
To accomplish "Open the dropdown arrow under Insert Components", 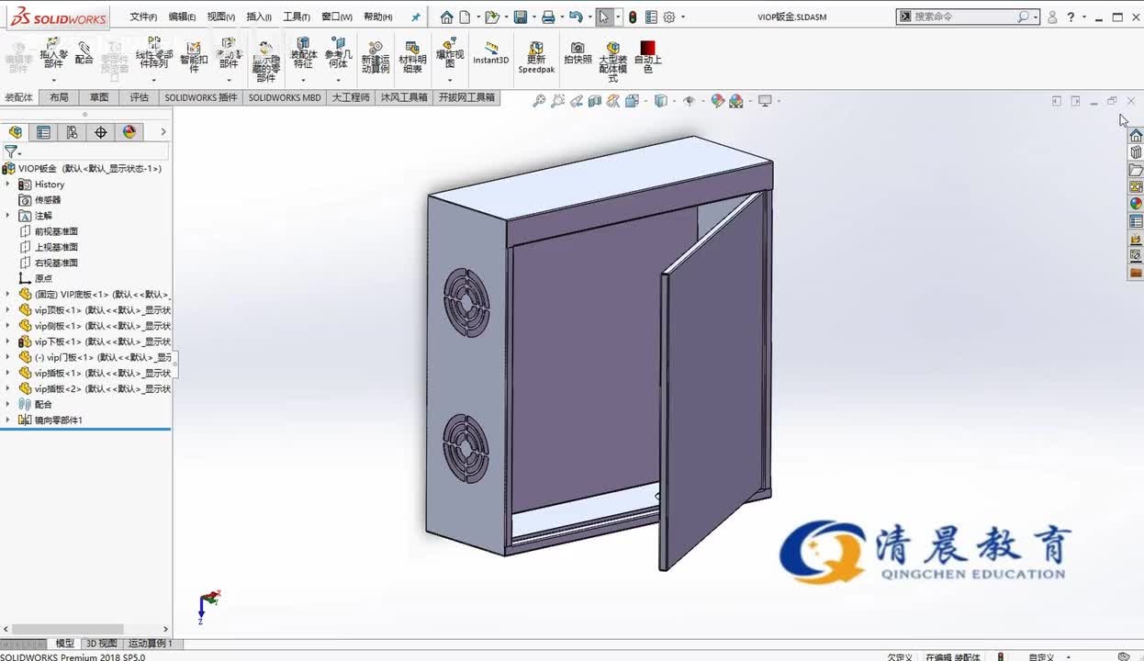I will [x=53, y=80].
